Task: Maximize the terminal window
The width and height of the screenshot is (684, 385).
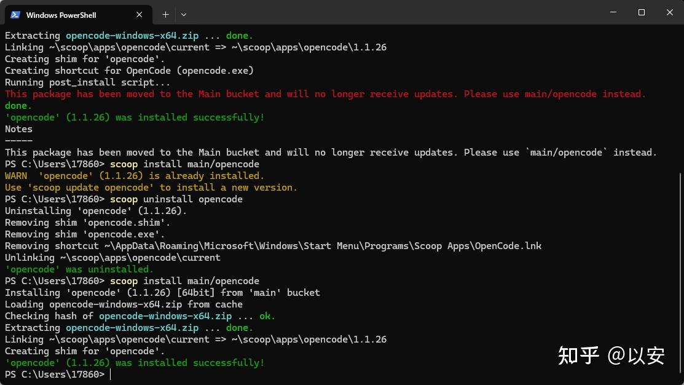Action: click(x=641, y=12)
